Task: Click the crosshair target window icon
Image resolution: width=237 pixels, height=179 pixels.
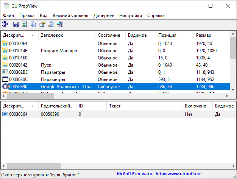Action: 5,24
